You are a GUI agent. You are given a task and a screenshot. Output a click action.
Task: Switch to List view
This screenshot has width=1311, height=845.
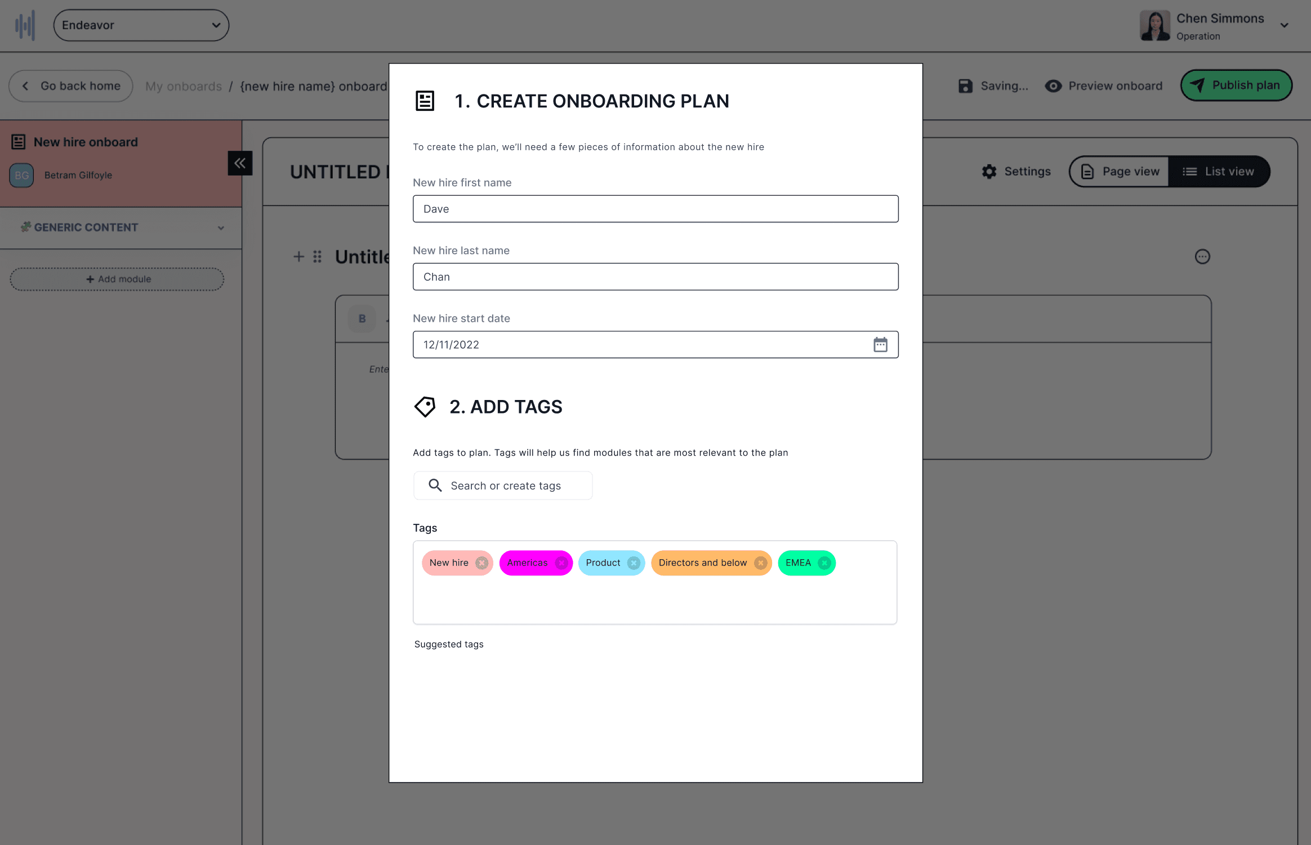click(x=1219, y=172)
